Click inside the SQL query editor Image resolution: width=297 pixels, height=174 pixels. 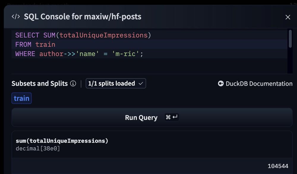point(149,51)
